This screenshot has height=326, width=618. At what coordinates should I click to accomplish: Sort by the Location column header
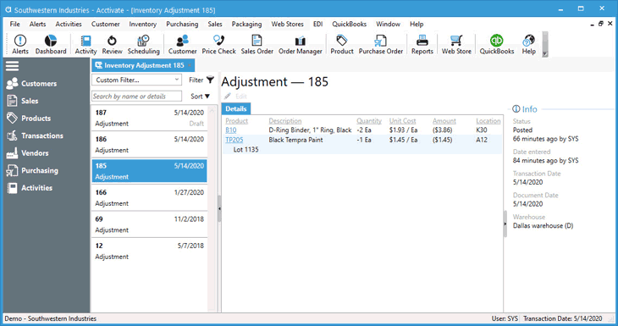488,121
